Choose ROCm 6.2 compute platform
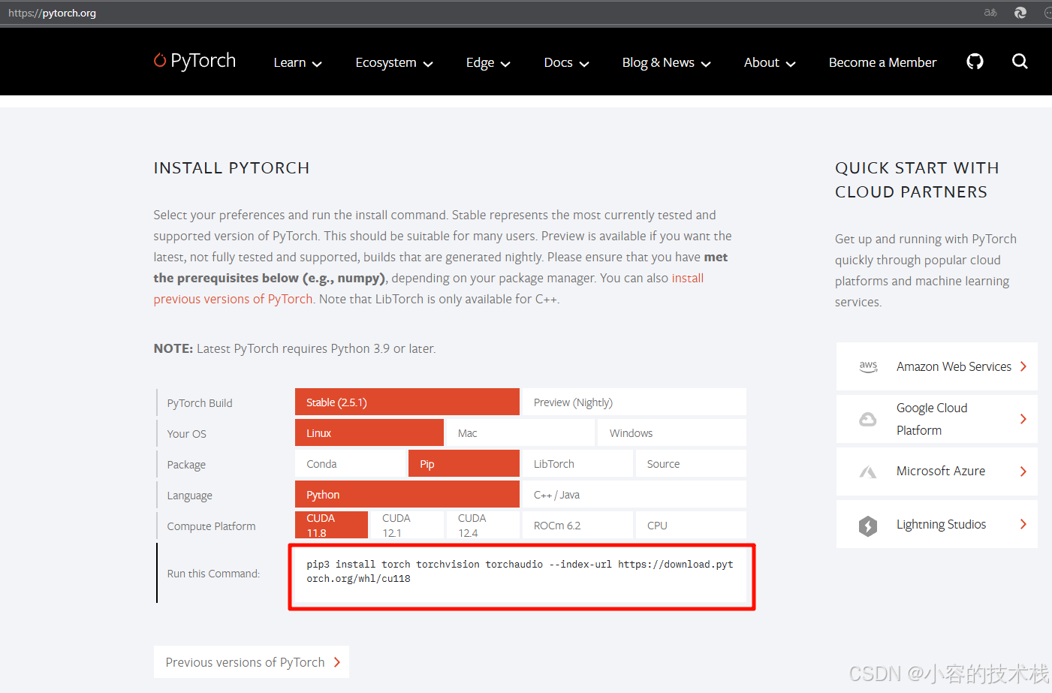Viewport: 1052px width, 693px height. [577, 525]
